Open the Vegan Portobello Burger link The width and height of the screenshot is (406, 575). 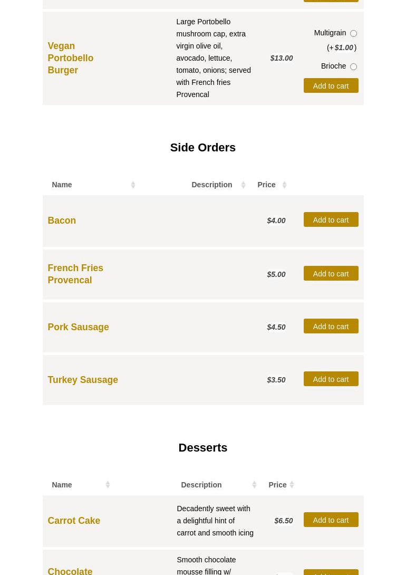tap(70, 58)
